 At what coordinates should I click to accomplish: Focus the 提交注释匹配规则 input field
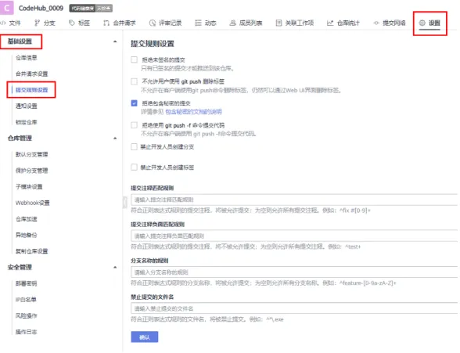[x=294, y=200]
